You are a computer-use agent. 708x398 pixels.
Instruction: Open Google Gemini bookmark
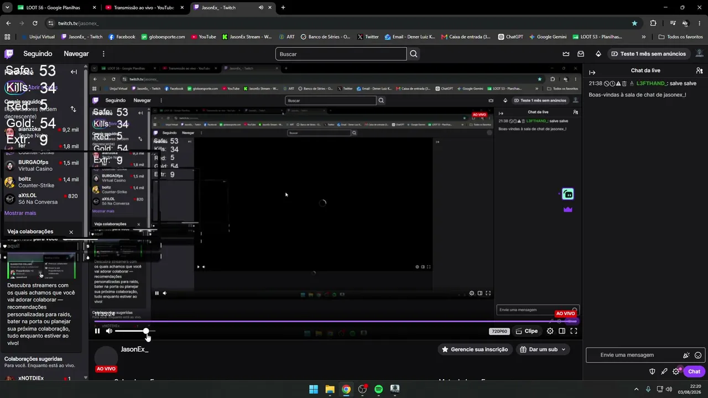click(548, 36)
